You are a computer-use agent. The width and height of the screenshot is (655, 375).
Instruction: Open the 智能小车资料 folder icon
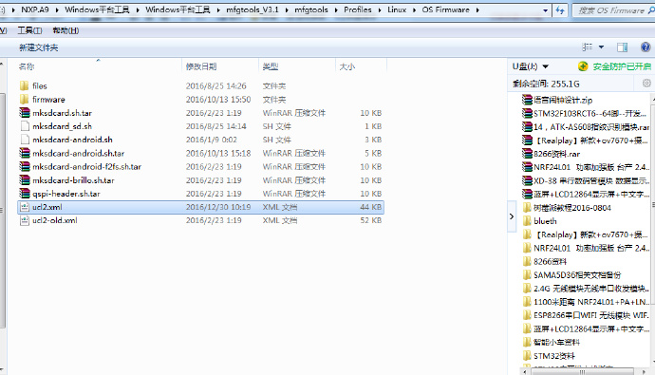tap(527, 343)
